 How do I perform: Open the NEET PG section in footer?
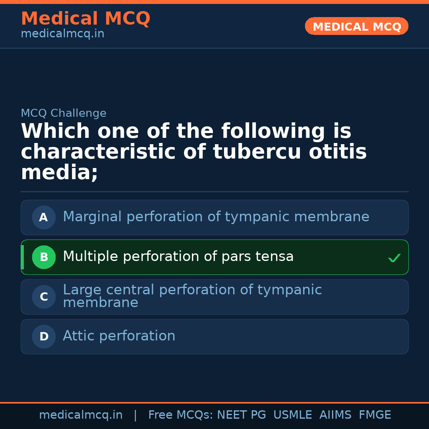click(x=241, y=414)
